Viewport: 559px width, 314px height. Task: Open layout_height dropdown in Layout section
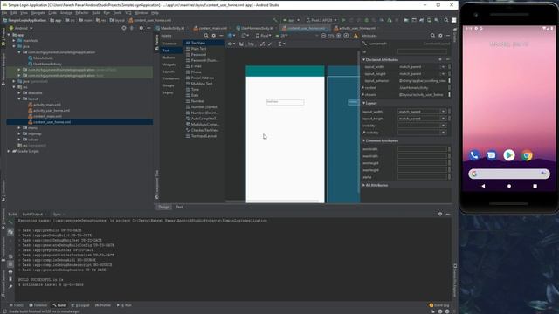(x=443, y=119)
